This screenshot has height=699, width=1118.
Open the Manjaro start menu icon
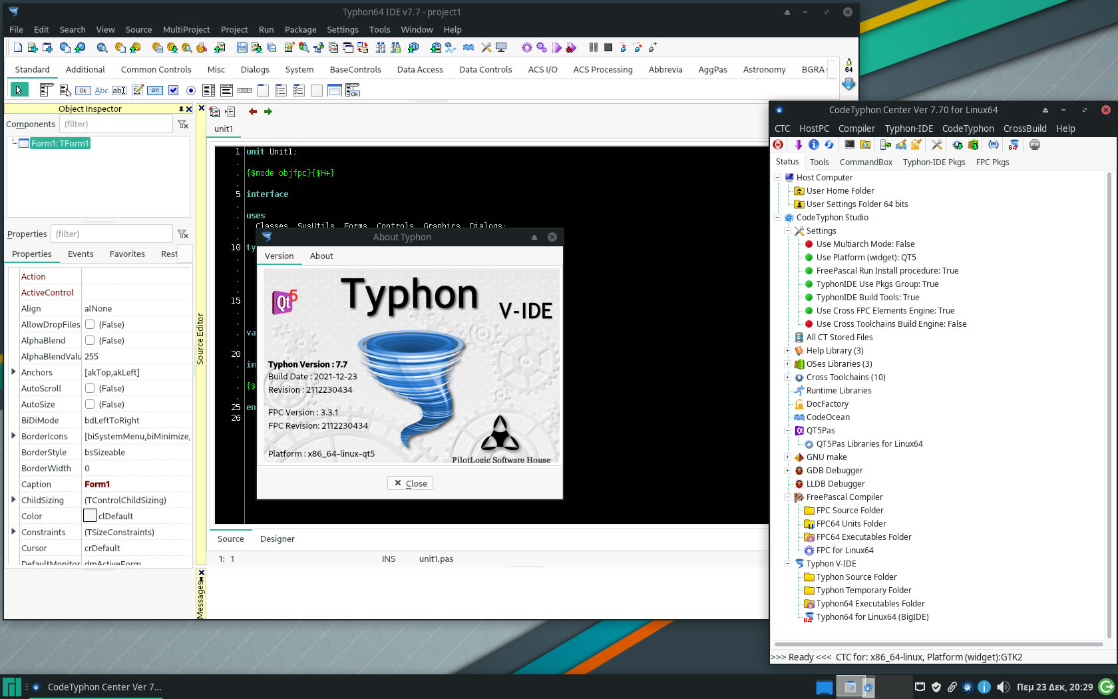(12, 687)
